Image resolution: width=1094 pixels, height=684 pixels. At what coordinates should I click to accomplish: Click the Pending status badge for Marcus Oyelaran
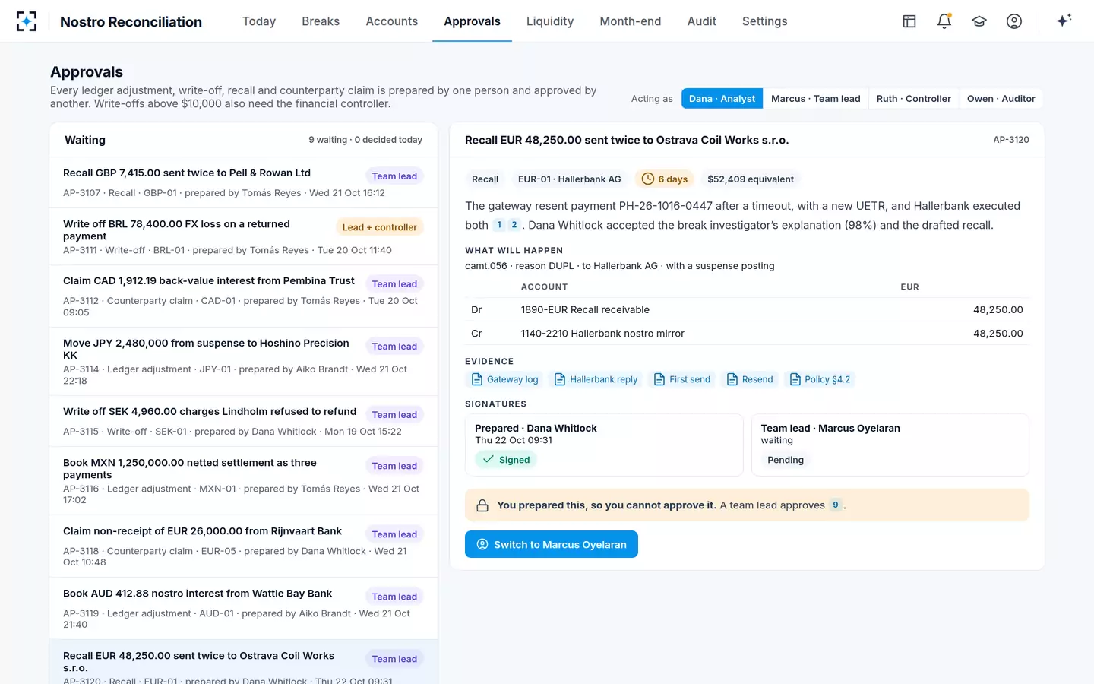click(x=786, y=460)
